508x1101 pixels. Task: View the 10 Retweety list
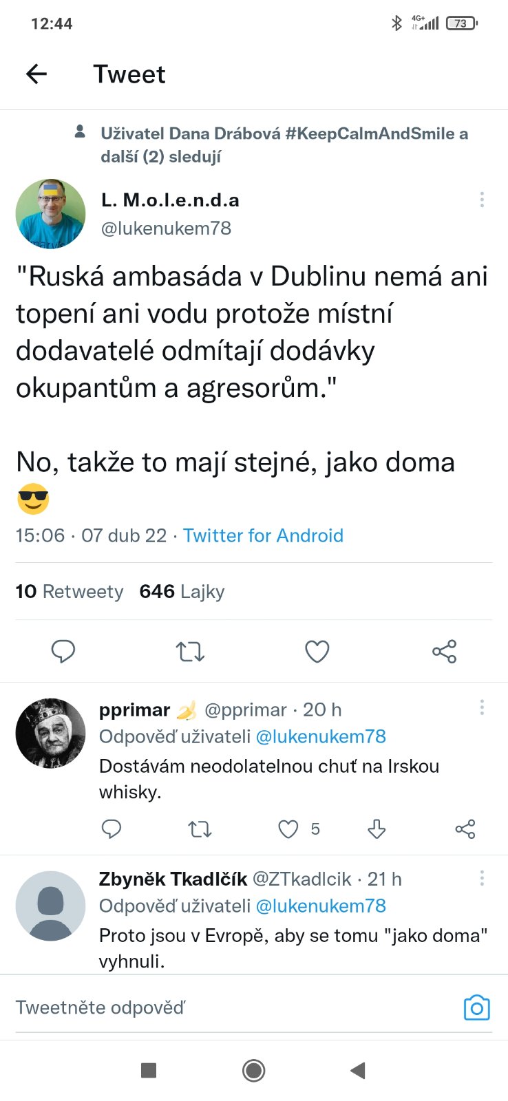pyautogui.click(x=70, y=592)
